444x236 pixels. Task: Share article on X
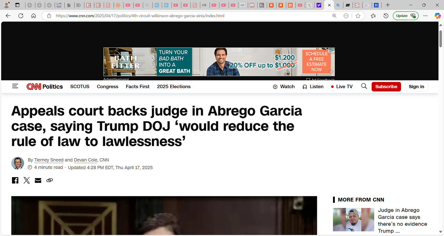[x=27, y=180]
